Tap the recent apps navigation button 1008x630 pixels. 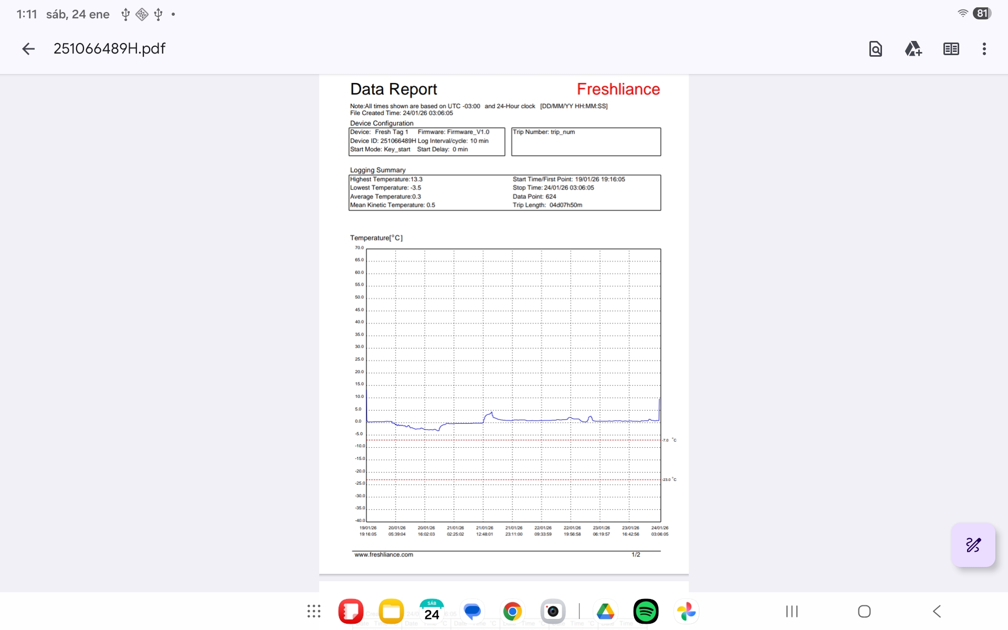pos(792,611)
